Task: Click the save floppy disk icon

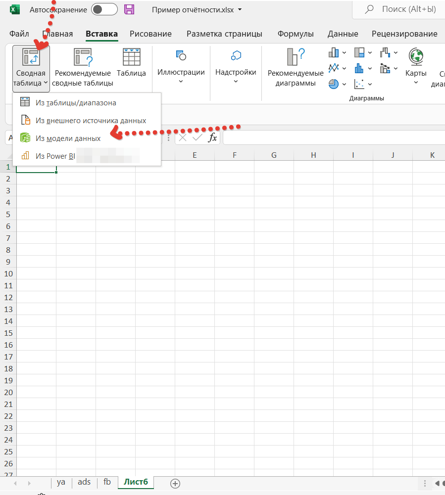Action: point(129,9)
